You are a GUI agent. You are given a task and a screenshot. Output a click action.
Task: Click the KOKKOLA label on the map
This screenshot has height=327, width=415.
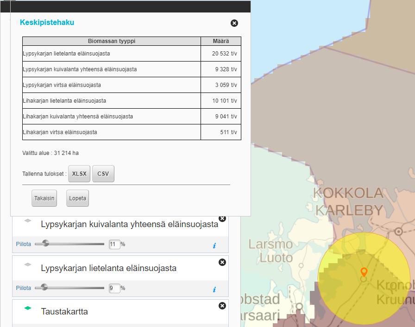click(x=348, y=193)
